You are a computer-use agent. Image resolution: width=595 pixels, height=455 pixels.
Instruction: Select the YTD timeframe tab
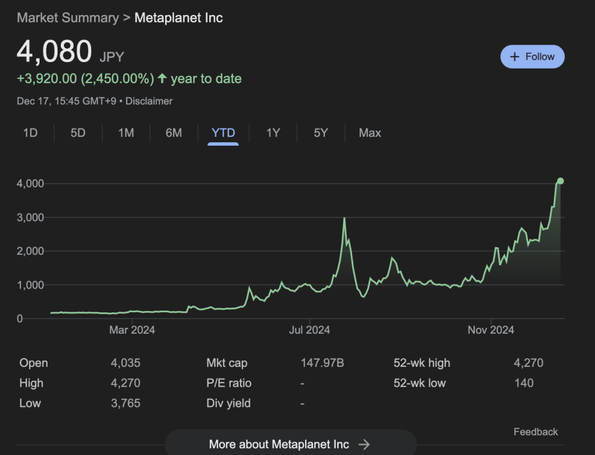(x=223, y=133)
